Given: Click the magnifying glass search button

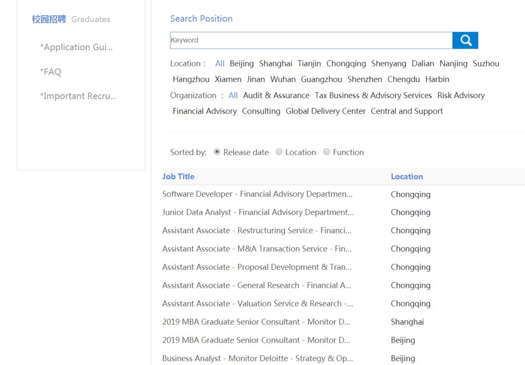Looking at the screenshot, I should (x=465, y=40).
